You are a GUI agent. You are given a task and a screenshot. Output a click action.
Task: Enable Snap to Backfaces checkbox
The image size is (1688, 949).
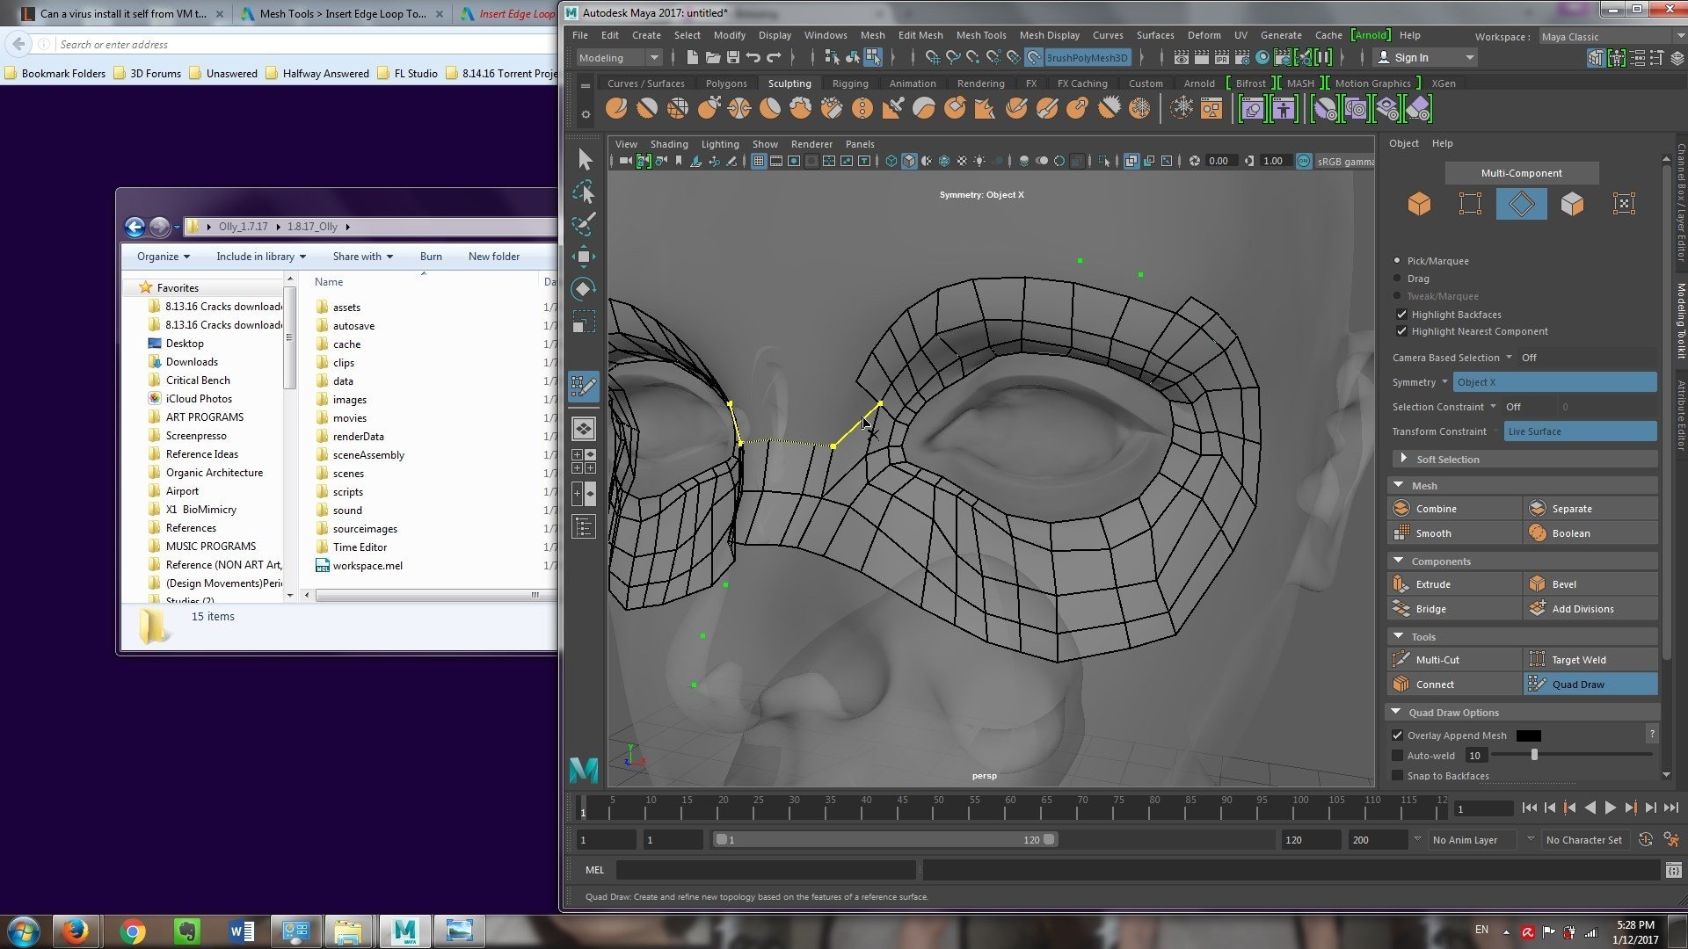(1398, 776)
